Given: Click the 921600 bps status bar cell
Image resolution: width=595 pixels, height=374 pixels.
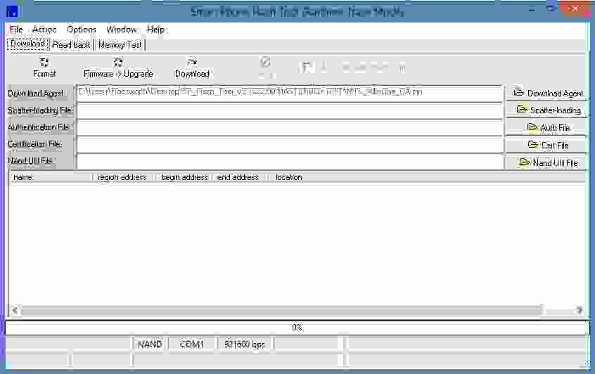Looking at the screenshot, I should click(x=244, y=344).
